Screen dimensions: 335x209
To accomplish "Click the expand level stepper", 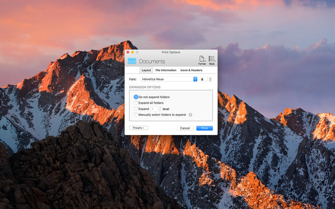I will click(x=160, y=109).
